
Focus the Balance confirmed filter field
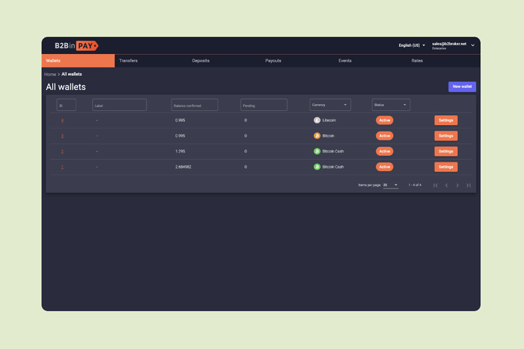[194, 105]
